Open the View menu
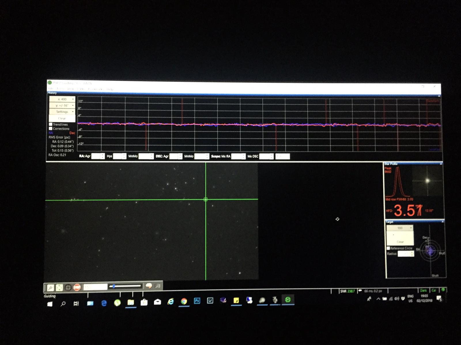Viewport: 461px width, 345px height. [71, 89]
